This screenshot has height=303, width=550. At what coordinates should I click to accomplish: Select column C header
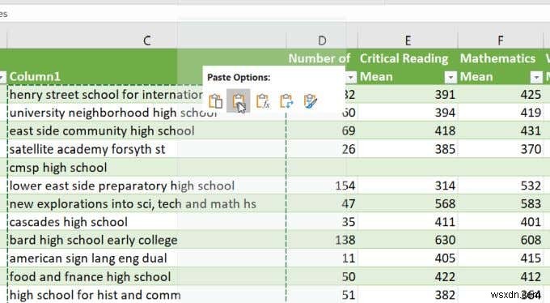pyautogui.click(x=146, y=41)
